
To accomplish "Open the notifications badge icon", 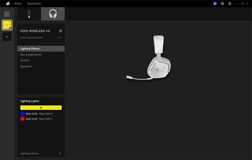I will (215, 4).
